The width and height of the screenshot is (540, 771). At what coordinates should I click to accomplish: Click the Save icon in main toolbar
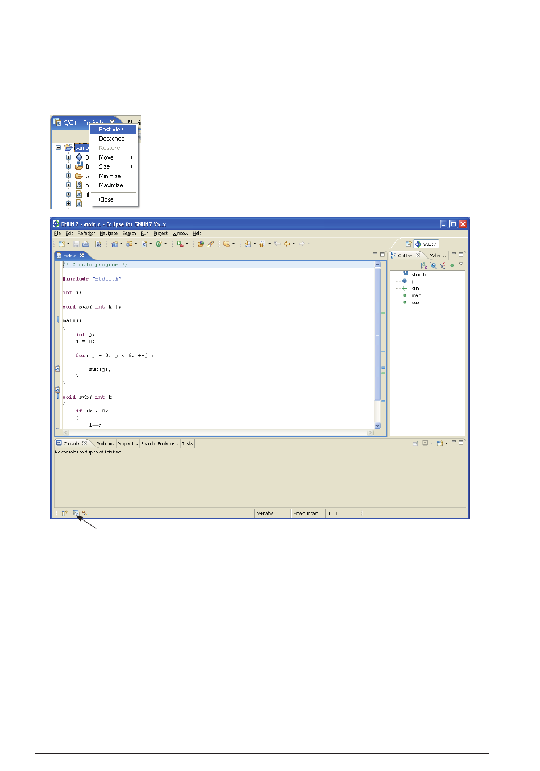pos(76,244)
